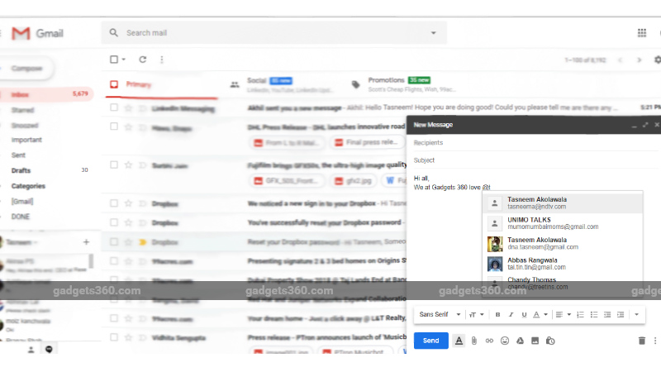Open the text size dropdown
Viewport: 661px width, 372px height.
(x=477, y=315)
